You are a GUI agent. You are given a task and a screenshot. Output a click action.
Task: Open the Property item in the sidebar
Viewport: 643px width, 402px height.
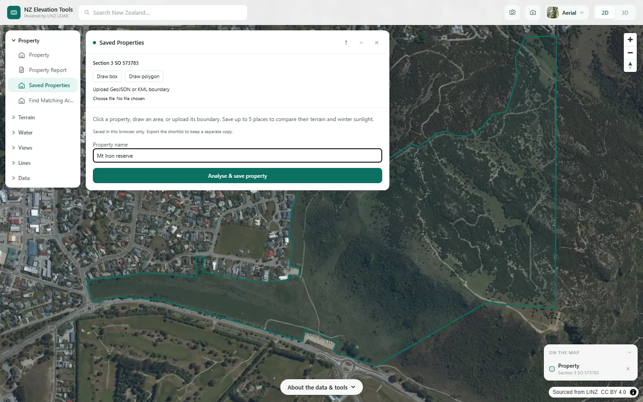43,55
